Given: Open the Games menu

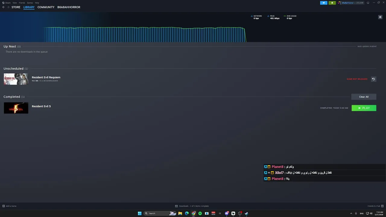Looking at the screenshot, I should [x=30, y=3].
